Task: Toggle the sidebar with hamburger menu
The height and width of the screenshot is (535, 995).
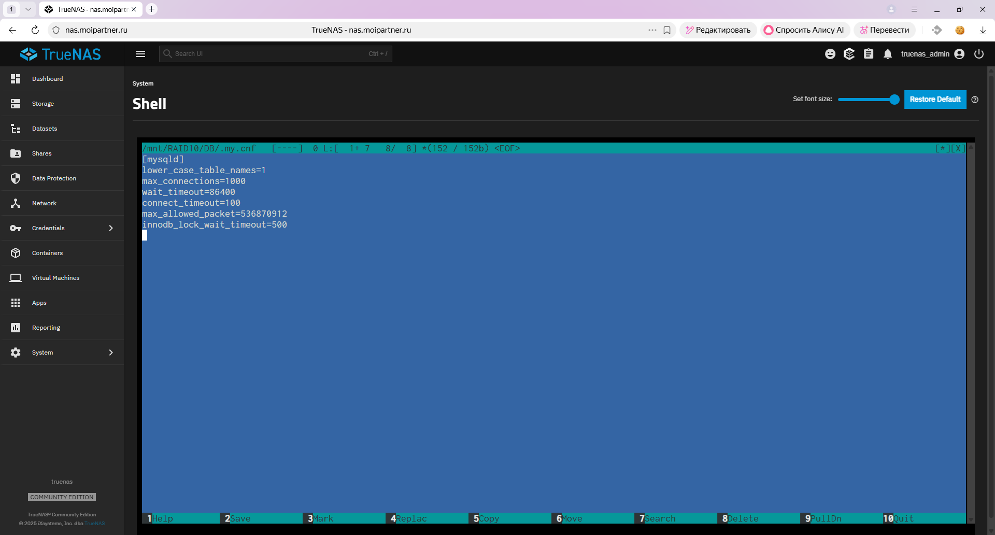Action: click(x=140, y=54)
